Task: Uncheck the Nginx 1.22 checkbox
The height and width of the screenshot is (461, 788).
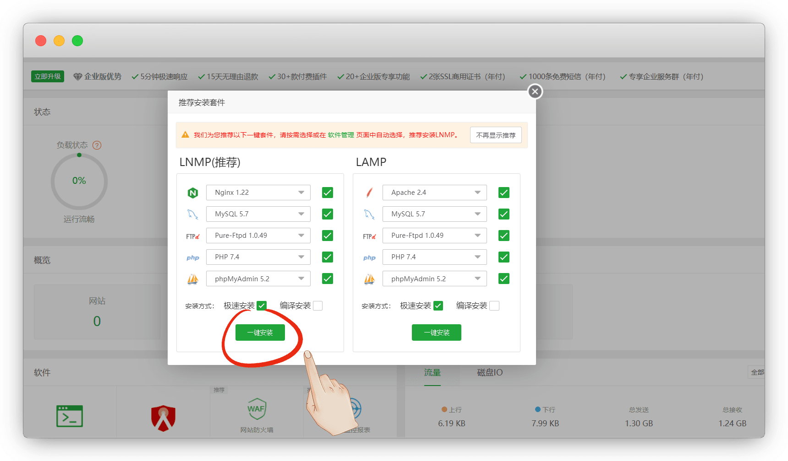Action: click(328, 193)
